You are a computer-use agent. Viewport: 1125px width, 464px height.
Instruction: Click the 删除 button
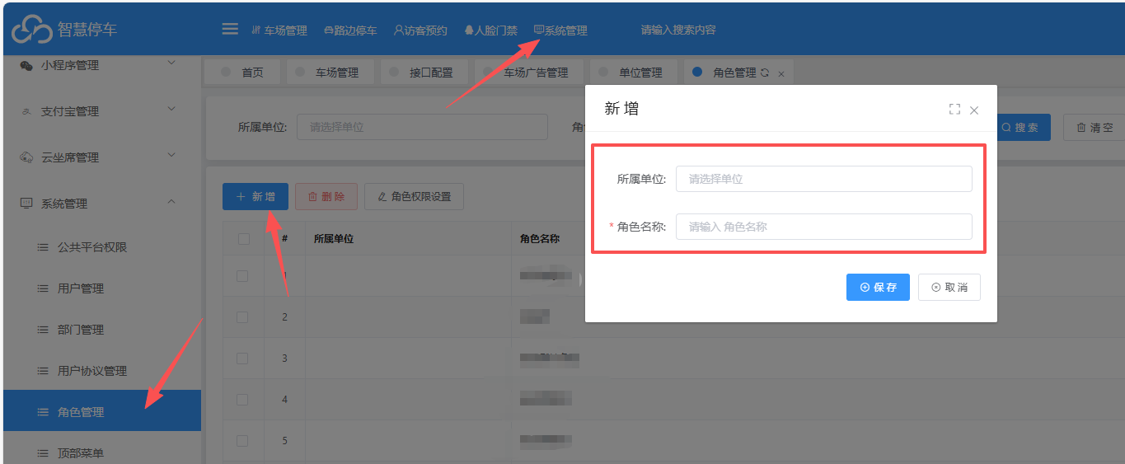click(326, 196)
